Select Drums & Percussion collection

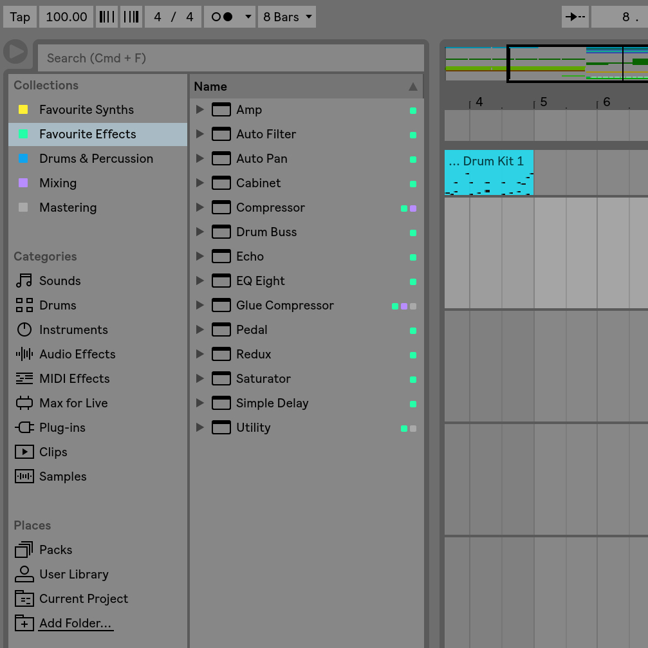click(98, 159)
